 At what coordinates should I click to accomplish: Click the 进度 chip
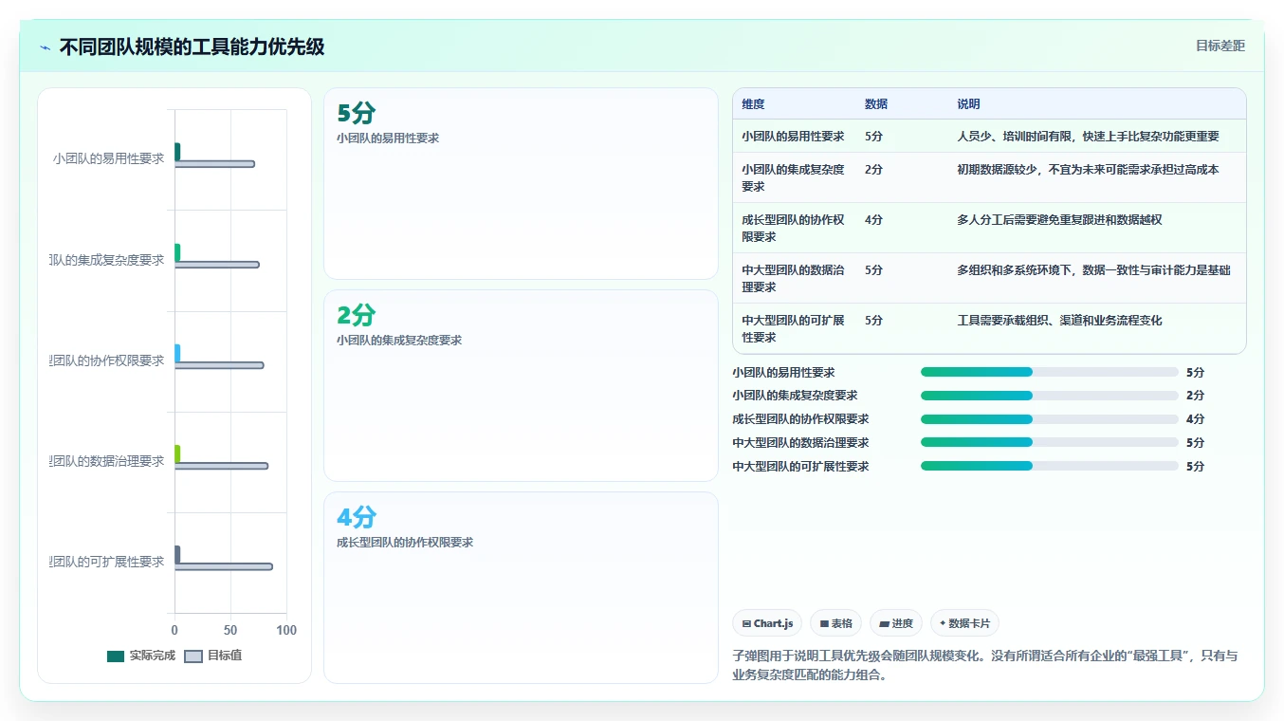click(x=895, y=623)
